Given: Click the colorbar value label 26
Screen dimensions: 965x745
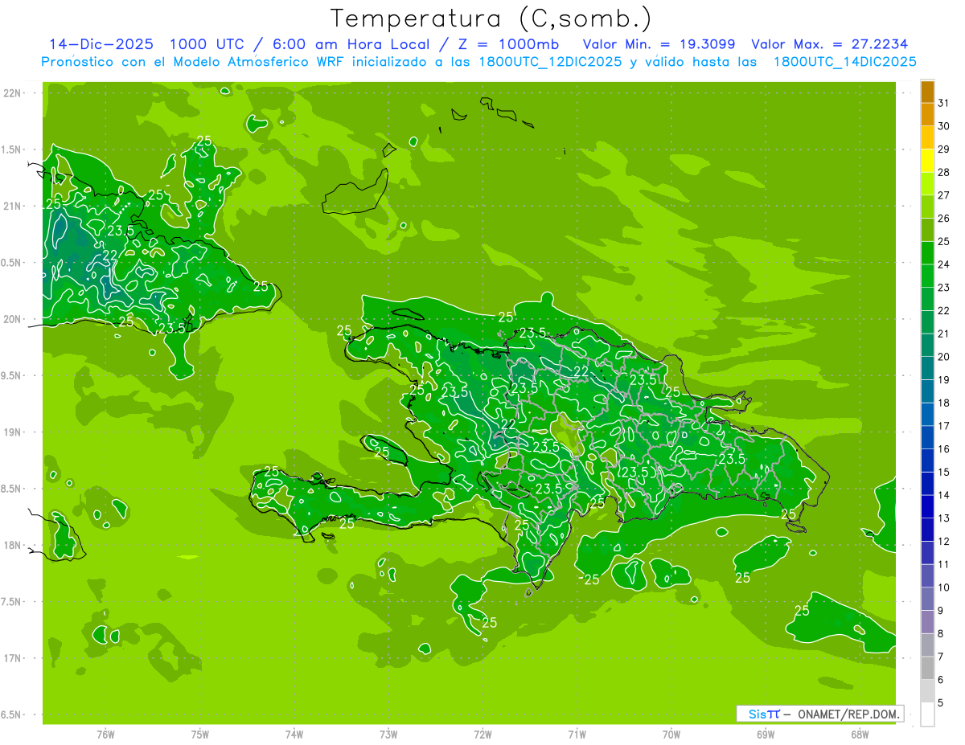Looking at the screenshot, I should (x=943, y=218).
